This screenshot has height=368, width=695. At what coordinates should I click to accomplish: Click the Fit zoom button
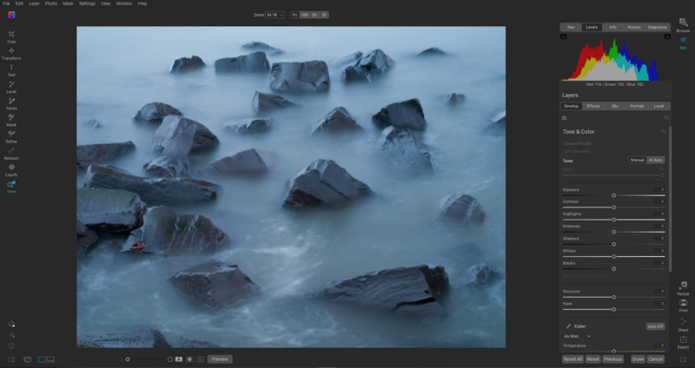[295, 15]
